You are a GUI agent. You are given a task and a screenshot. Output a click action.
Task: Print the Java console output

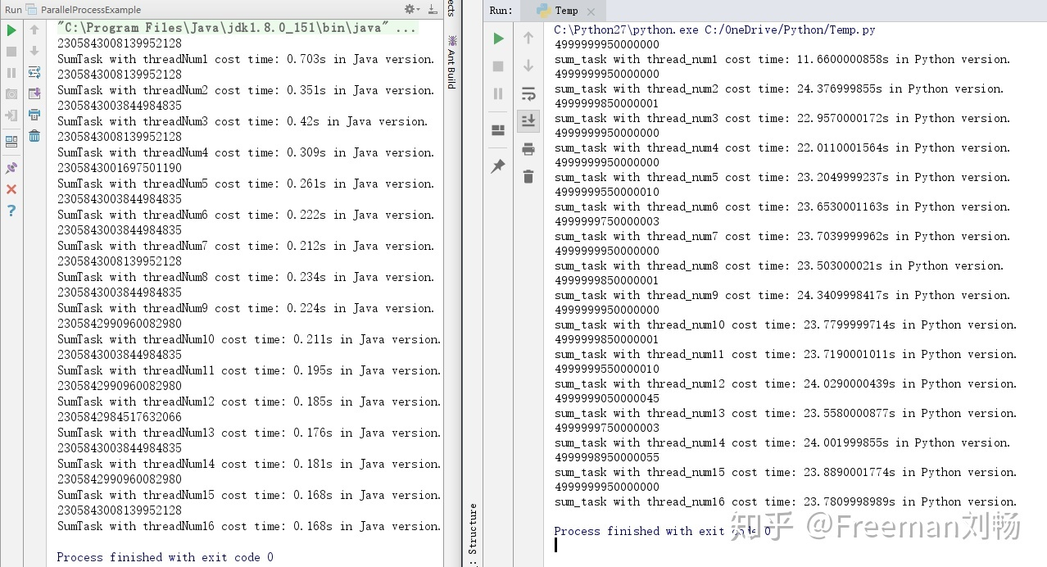[34, 115]
